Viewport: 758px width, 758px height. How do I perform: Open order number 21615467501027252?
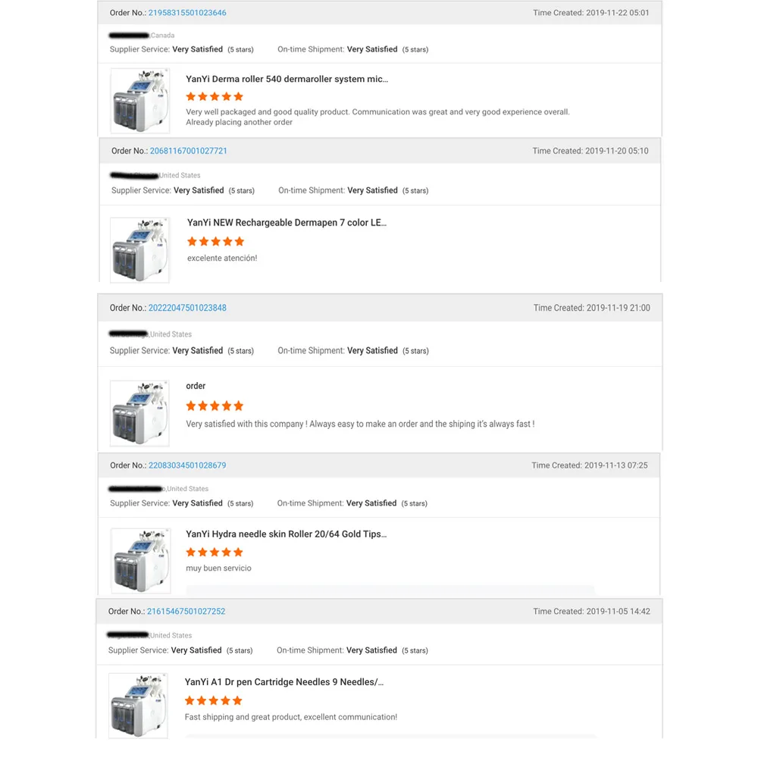(x=186, y=611)
